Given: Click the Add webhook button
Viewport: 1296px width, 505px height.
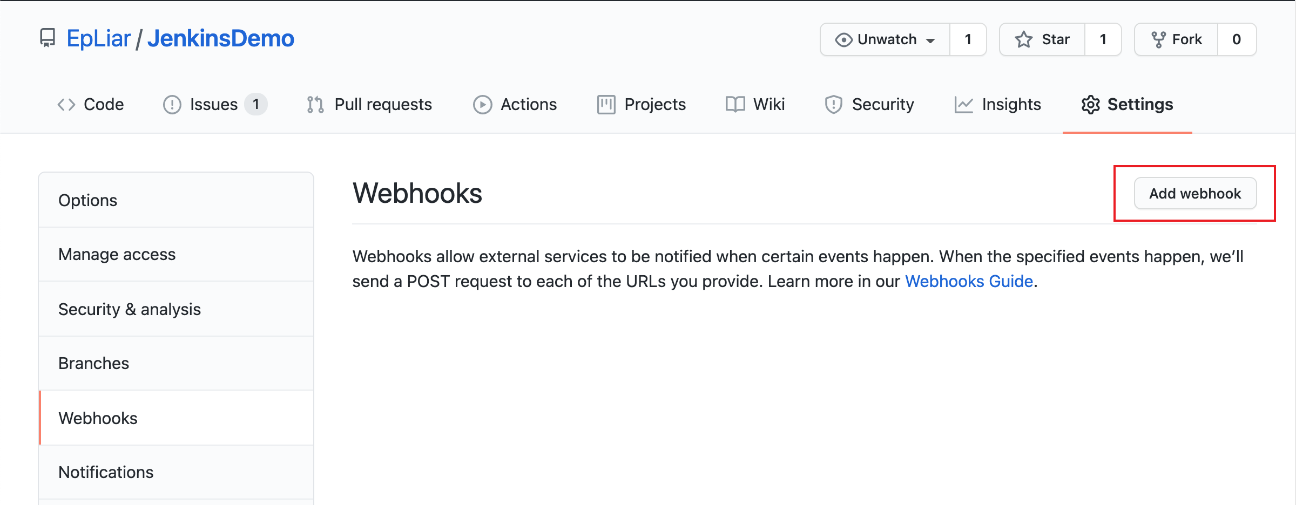Looking at the screenshot, I should click(x=1195, y=193).
